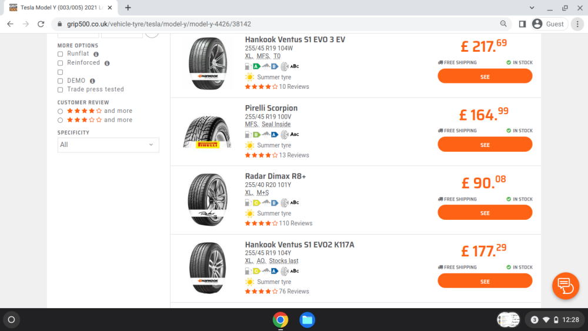Open the Pirelli Scorpion title link
Viewport: 588px width, 331px height.
[271, 108]
